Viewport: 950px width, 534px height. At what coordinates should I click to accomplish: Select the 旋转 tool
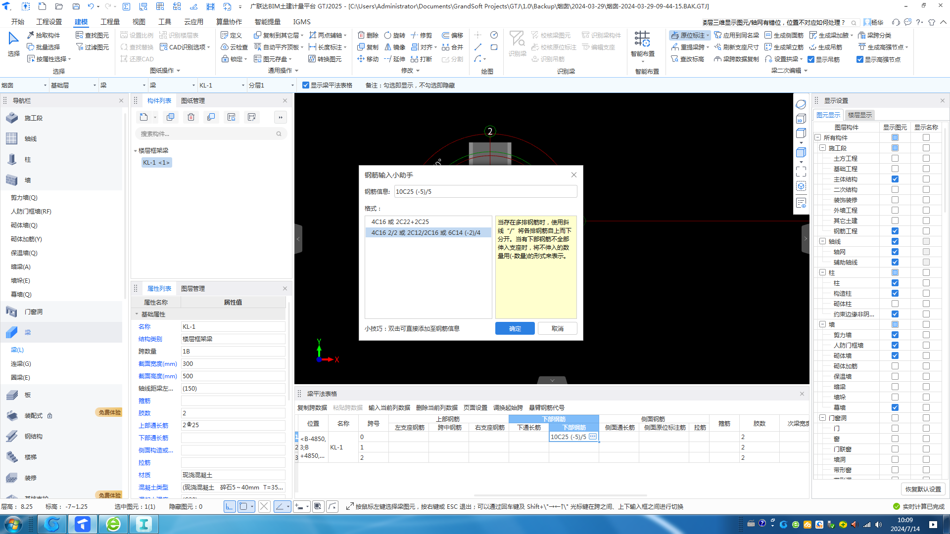(x=395, y=35)
